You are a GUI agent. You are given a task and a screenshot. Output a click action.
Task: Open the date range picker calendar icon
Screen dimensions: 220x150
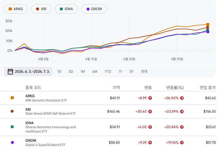(x=10, y=72)
